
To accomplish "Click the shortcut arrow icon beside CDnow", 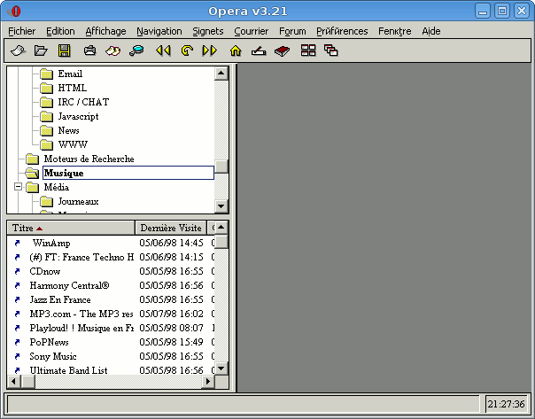I will pyautogui.click(x=17, y=271).
